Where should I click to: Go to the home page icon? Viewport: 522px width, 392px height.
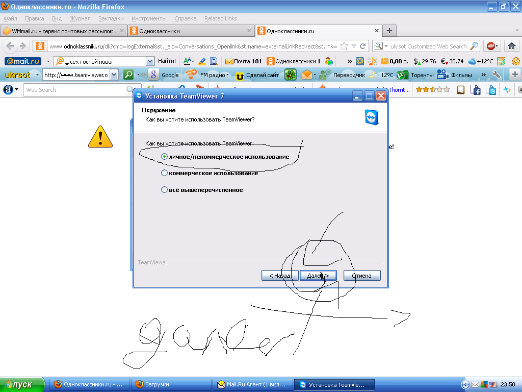(x=512, y=46)
